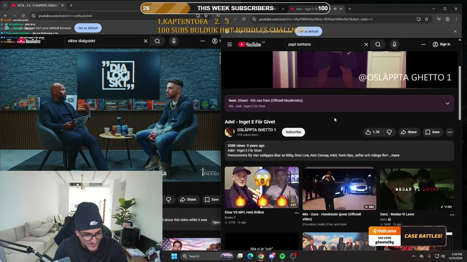467x262 pixels.
Task: Bookmark the left window page with the star
Action: (206, 16)
